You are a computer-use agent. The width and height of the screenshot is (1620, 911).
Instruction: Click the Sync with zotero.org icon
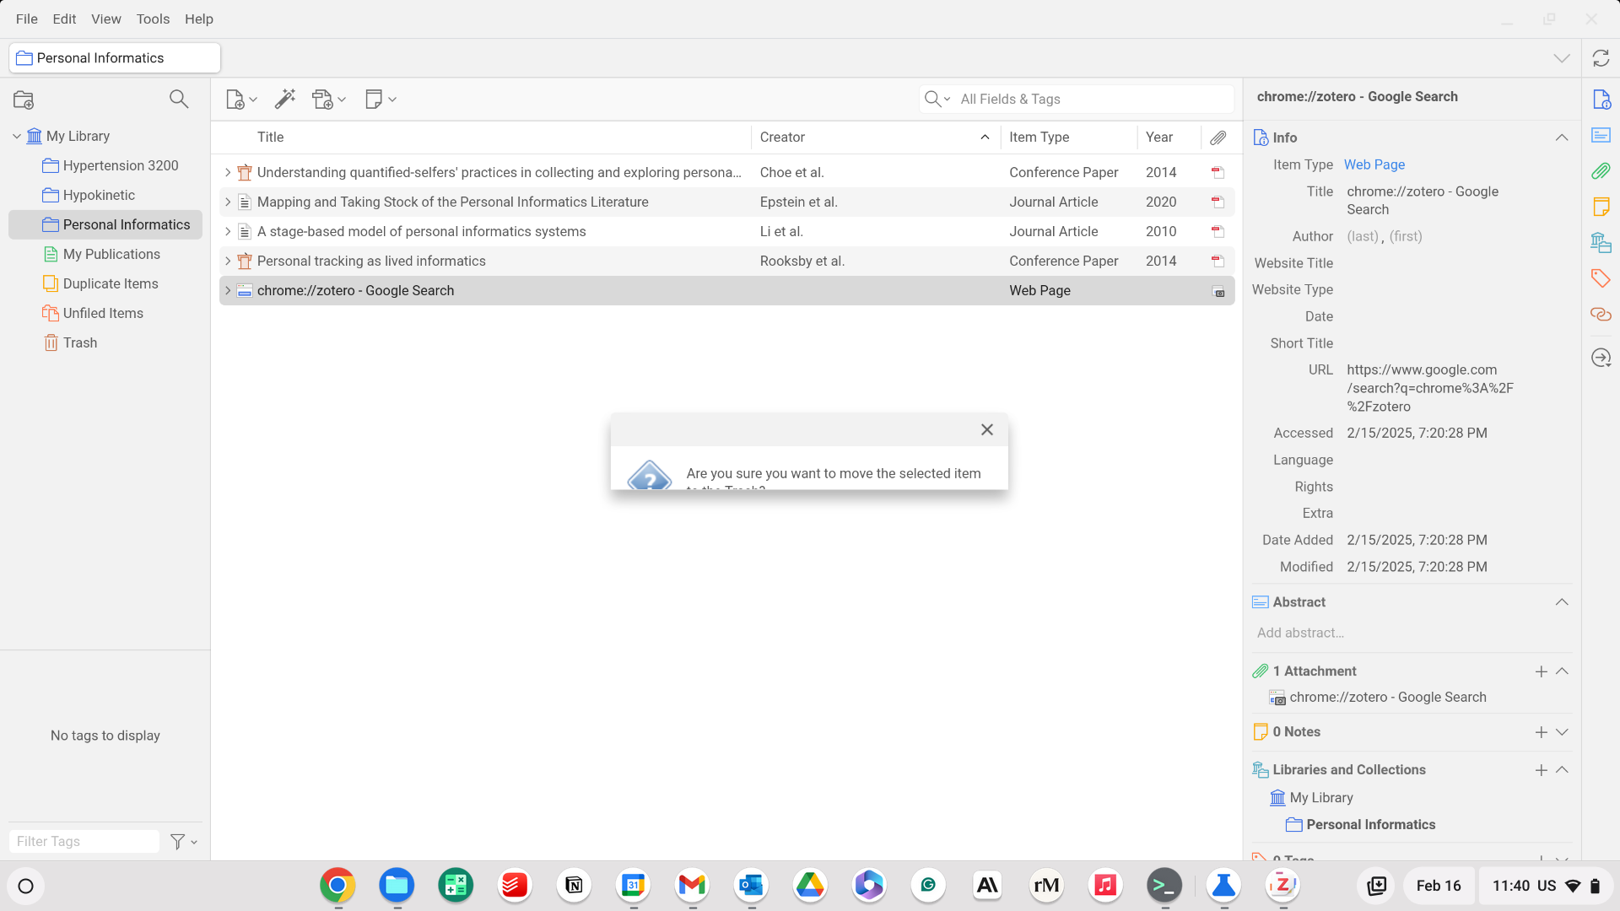(x=1601, y=58)
